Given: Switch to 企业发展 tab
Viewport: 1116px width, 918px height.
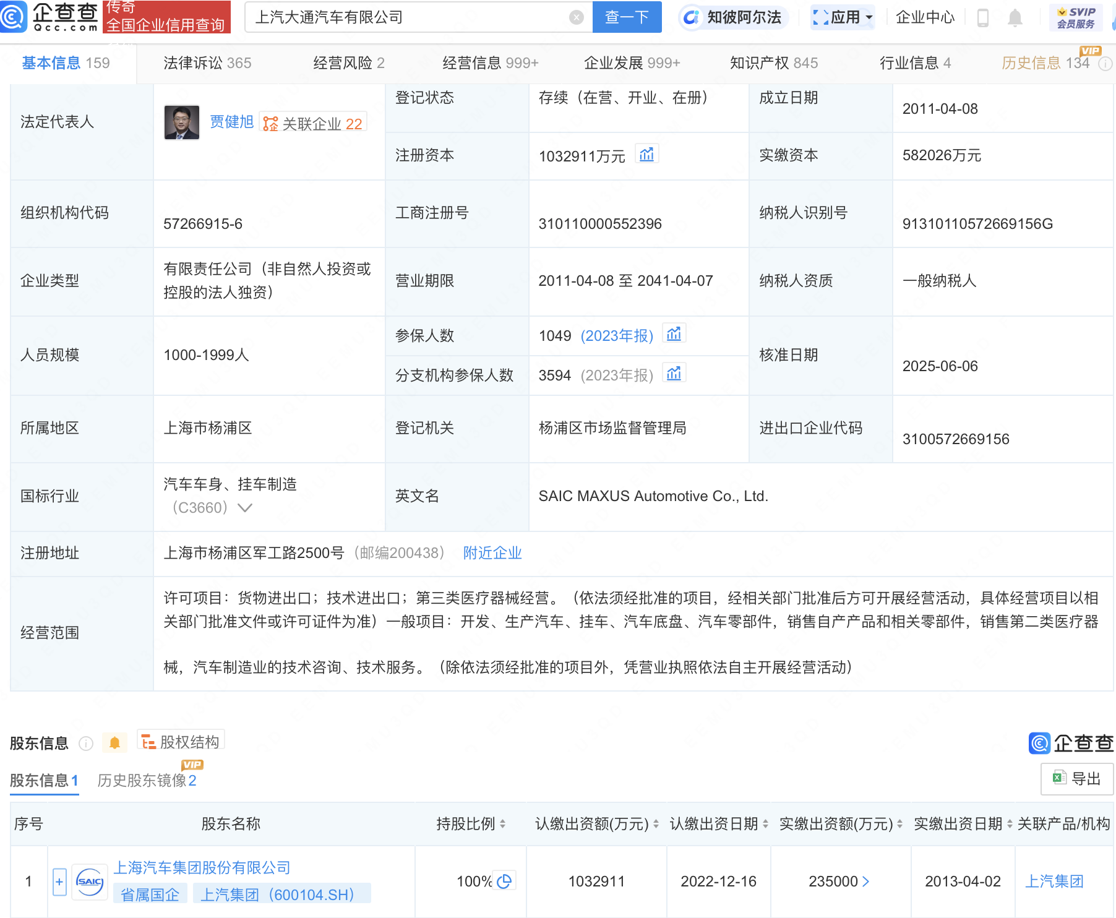Looking at the screenshot, I should 632,63.
